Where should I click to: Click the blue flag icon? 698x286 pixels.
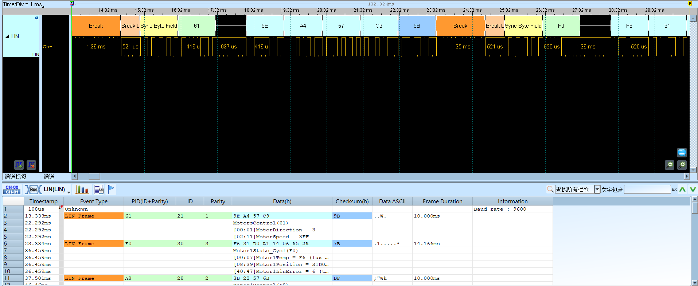click(111, 189)
